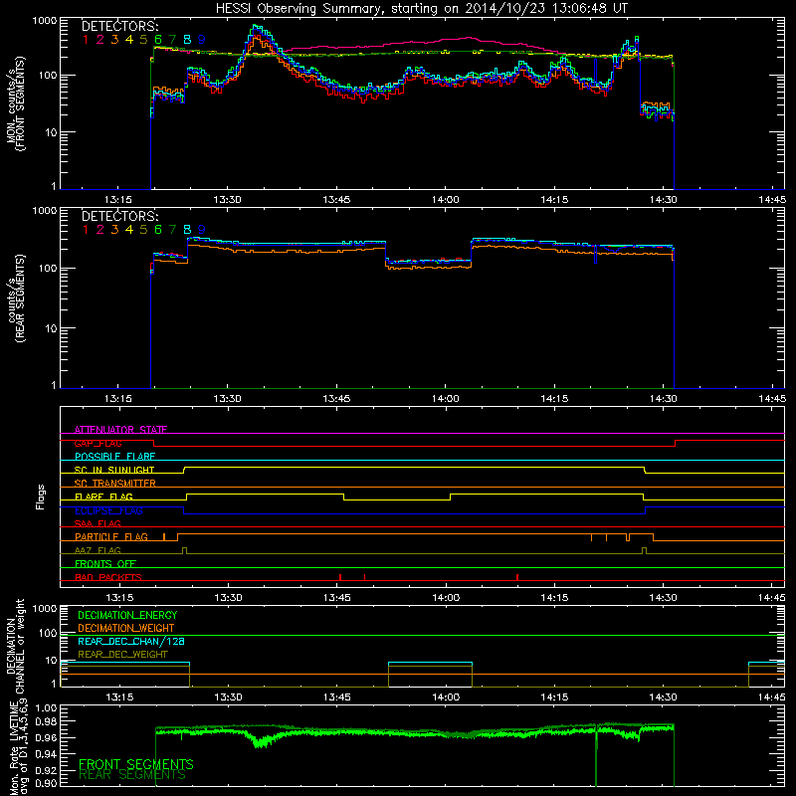The image size is (796, 796).
Task: Select detector 1 label in front segments legend
Action: click(x=86, y=40)
